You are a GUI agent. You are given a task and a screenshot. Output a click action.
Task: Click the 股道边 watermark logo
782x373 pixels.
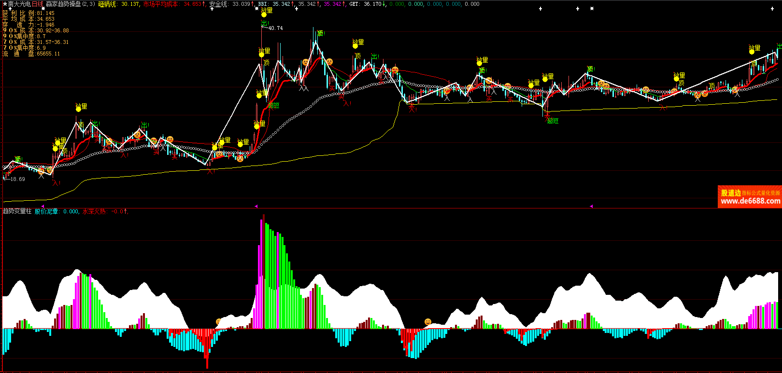731,193
